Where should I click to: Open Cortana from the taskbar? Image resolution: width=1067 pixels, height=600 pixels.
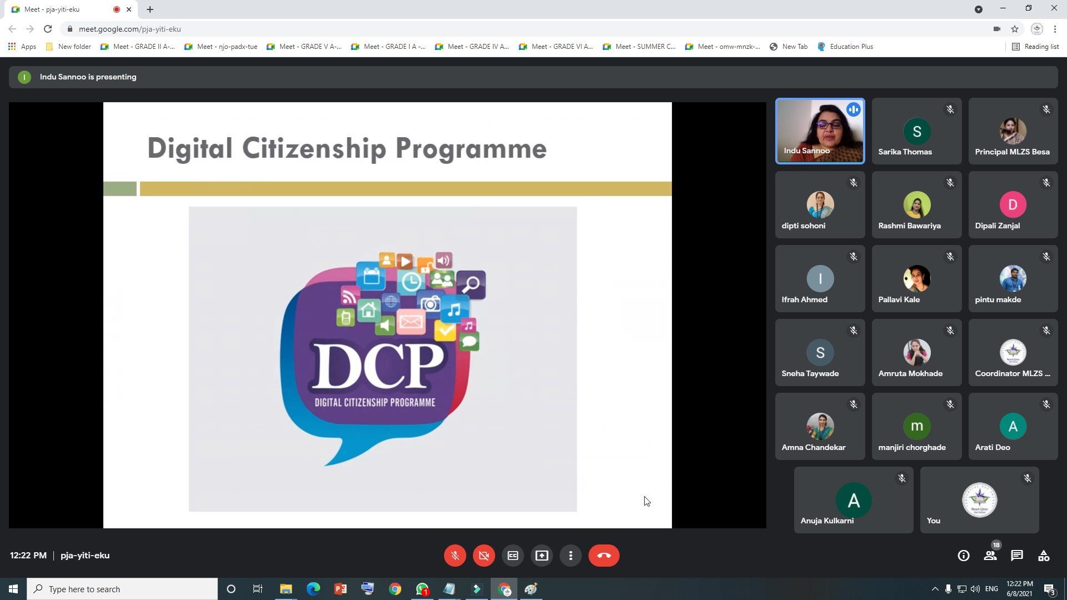click(x=231, y=589)
